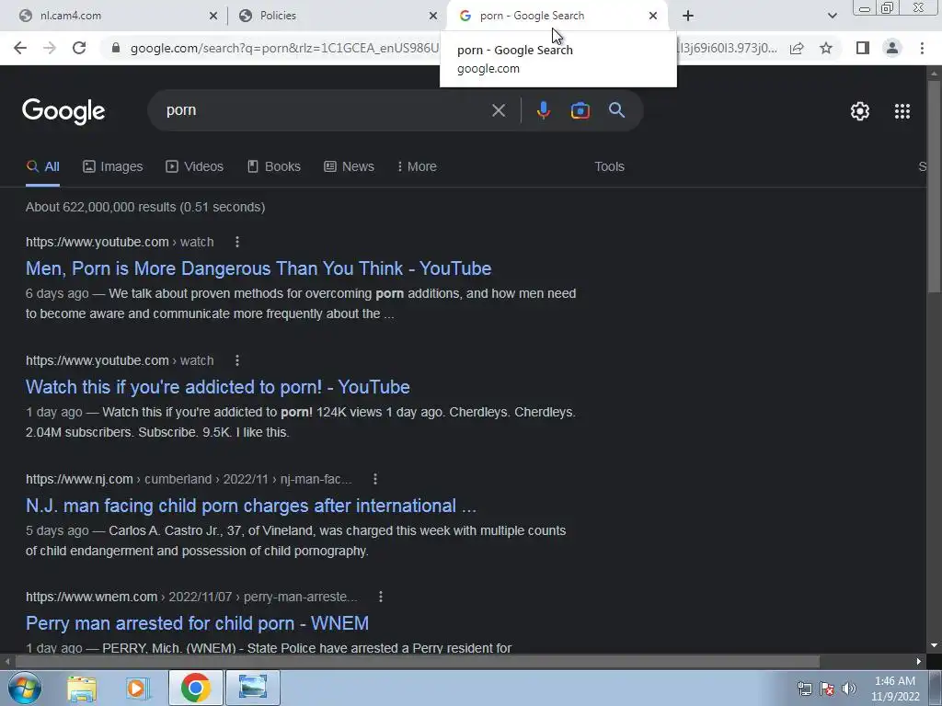Viewport: 942px width, 706px height.
Task: Open the search Tools options
Action: point(609,167)
